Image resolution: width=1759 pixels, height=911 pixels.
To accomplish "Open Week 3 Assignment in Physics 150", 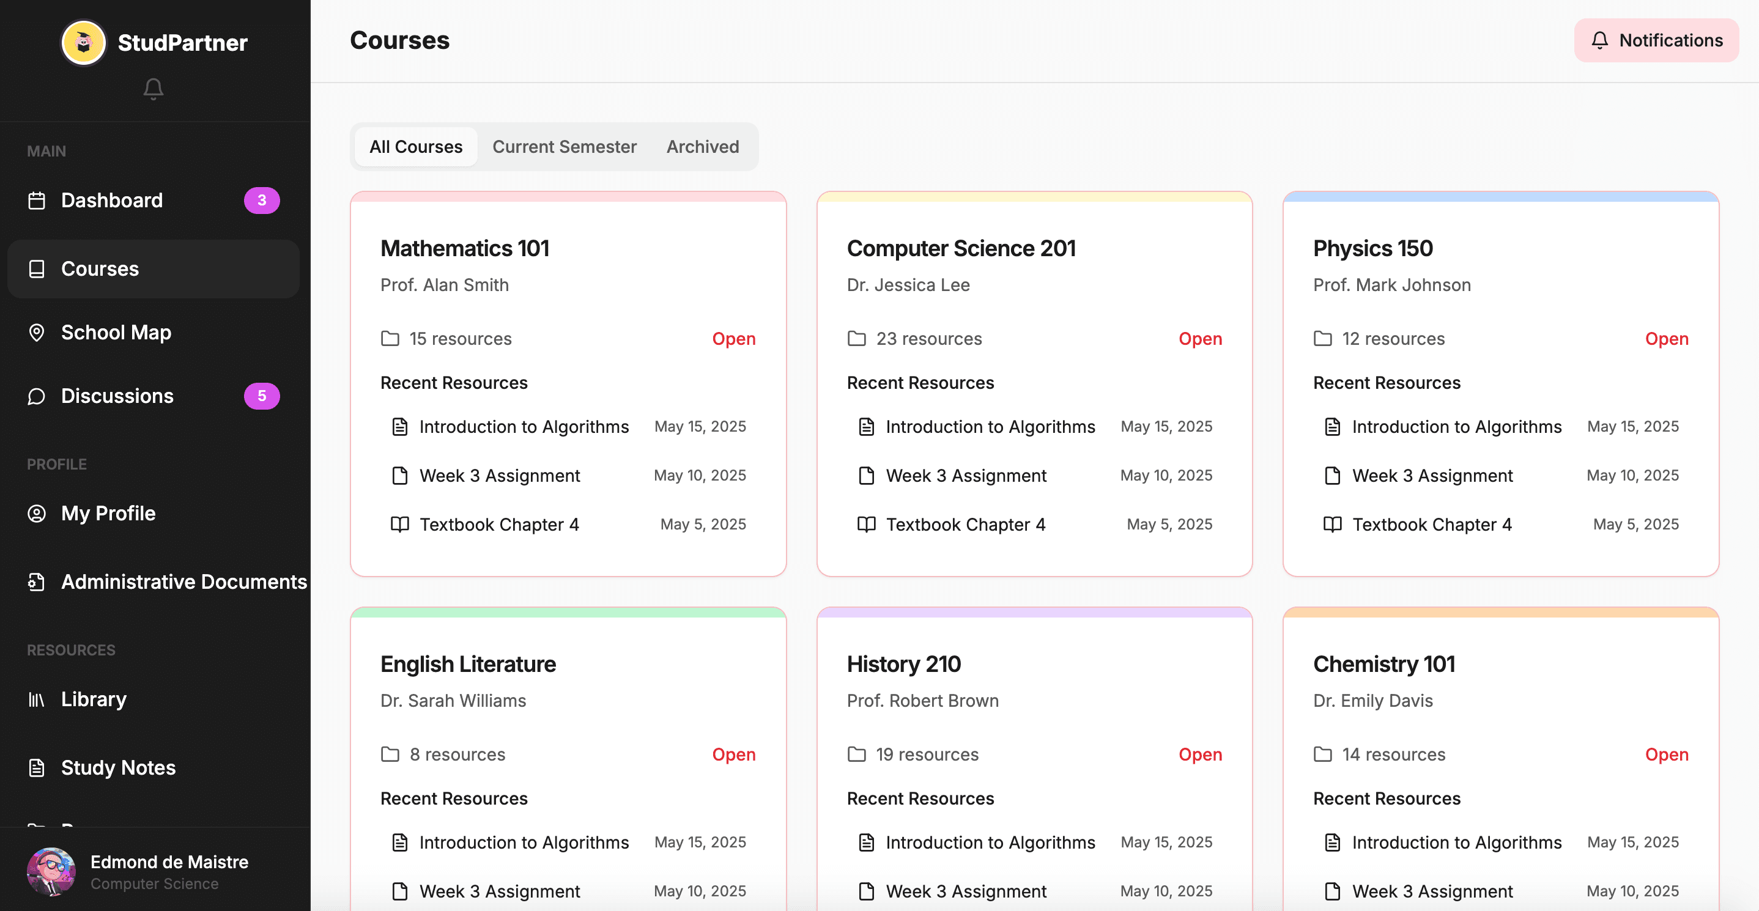I will coord(1432,476).
